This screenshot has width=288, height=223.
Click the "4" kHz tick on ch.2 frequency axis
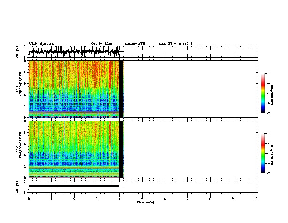click(x=25, y=155)
